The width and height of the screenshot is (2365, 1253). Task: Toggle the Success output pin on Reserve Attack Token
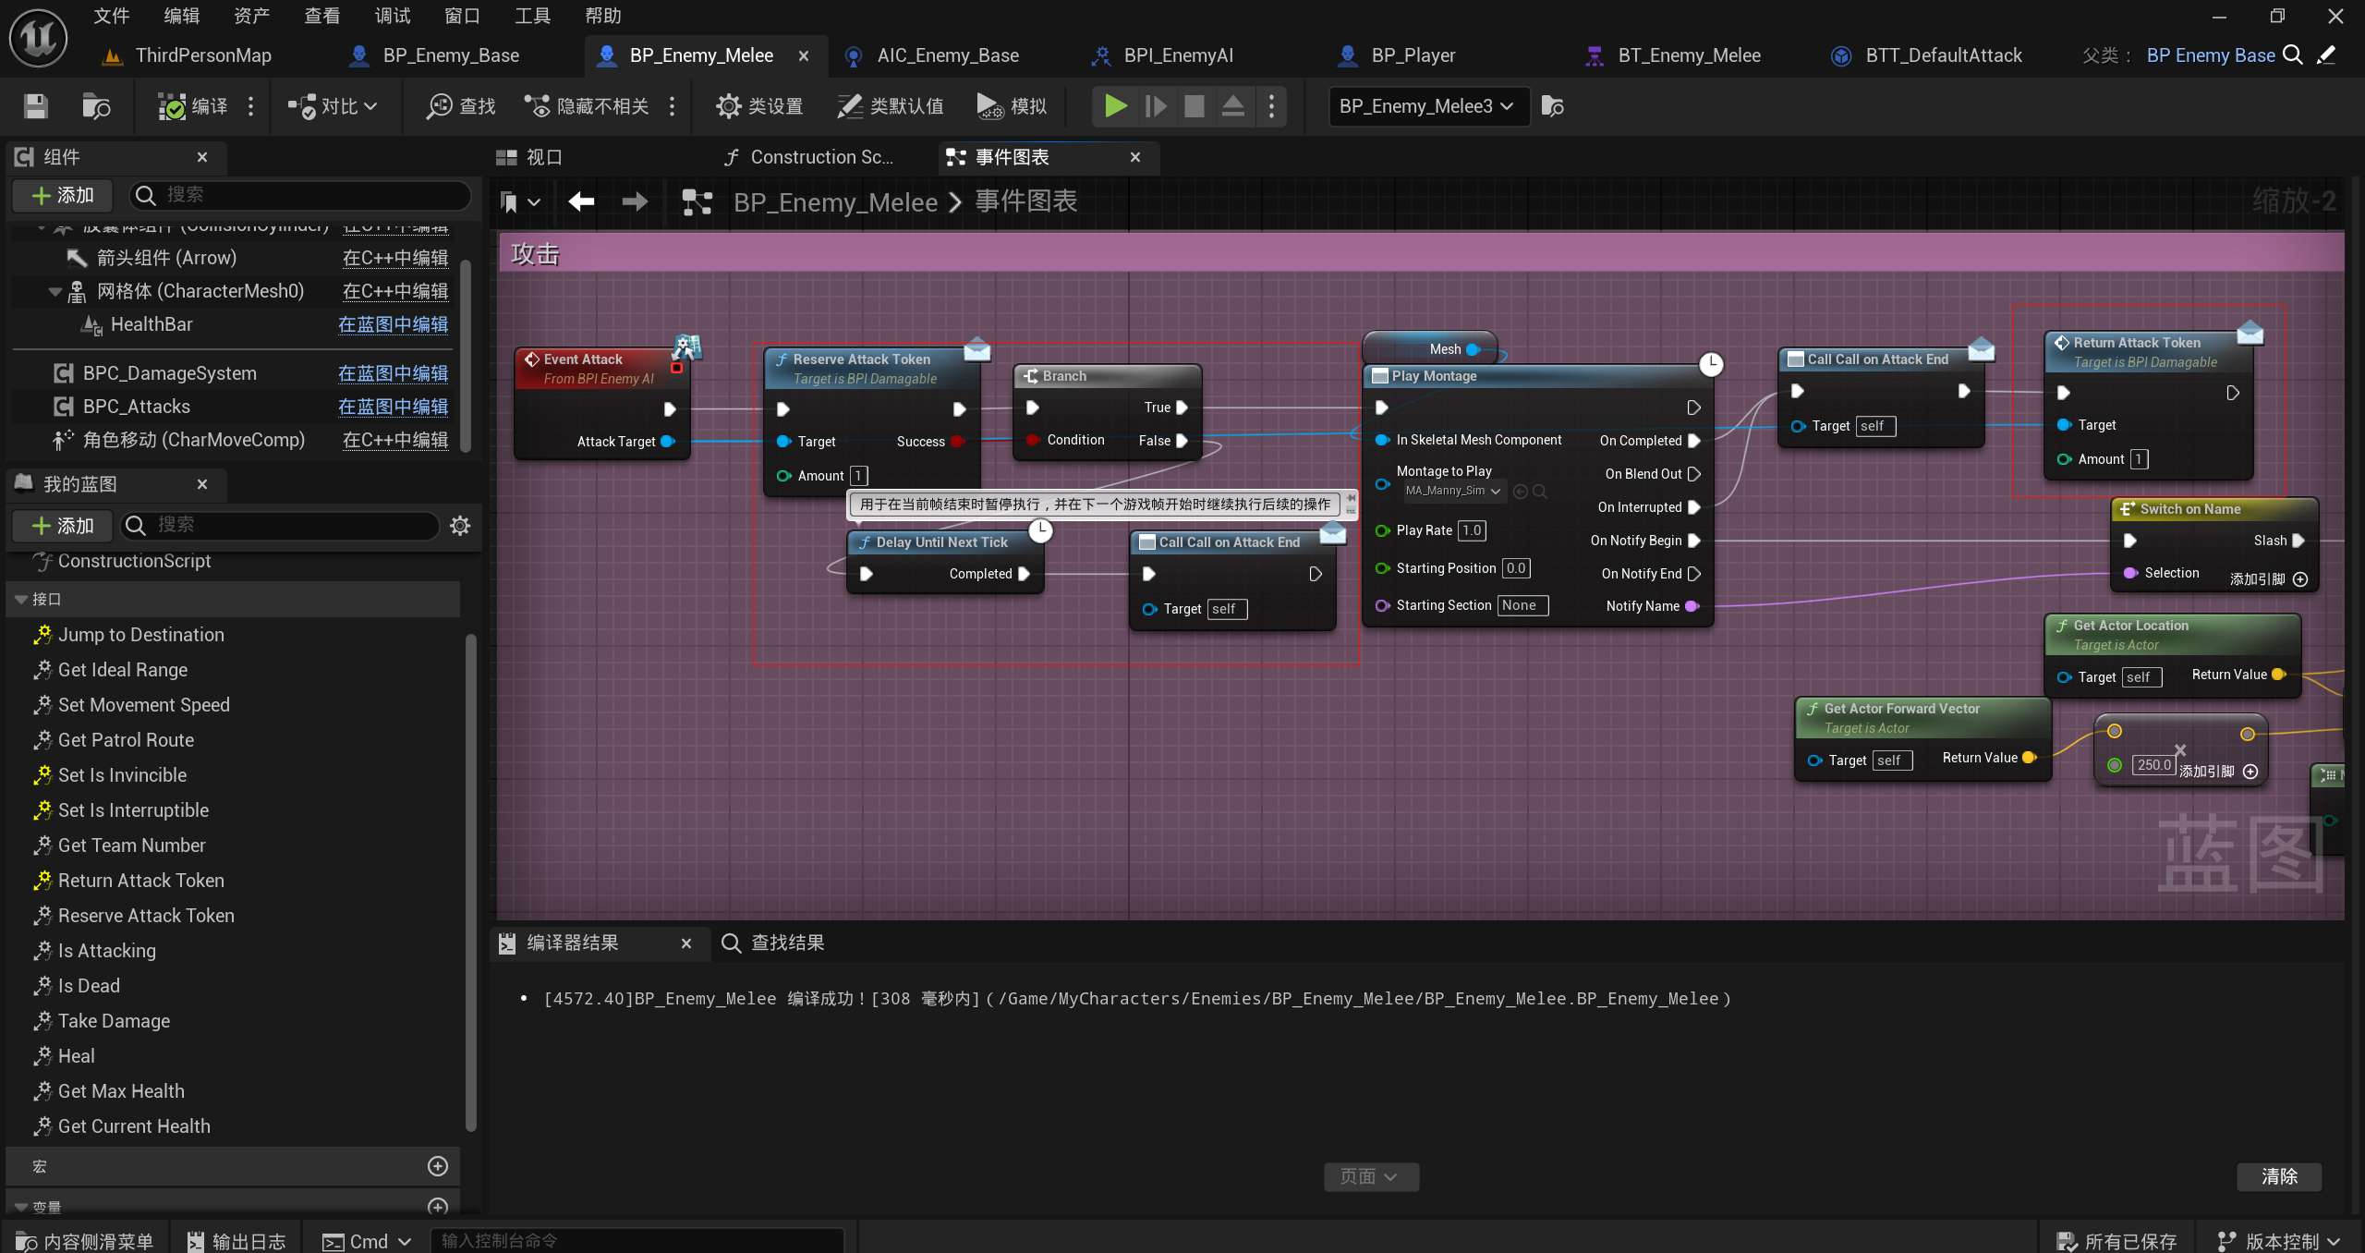click(x=958, y=442)
